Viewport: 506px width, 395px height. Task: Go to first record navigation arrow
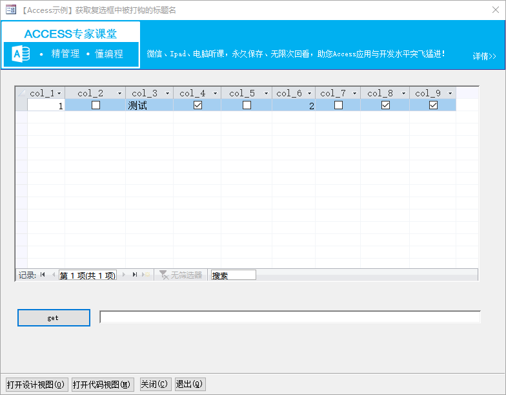(x=43, y=275)
